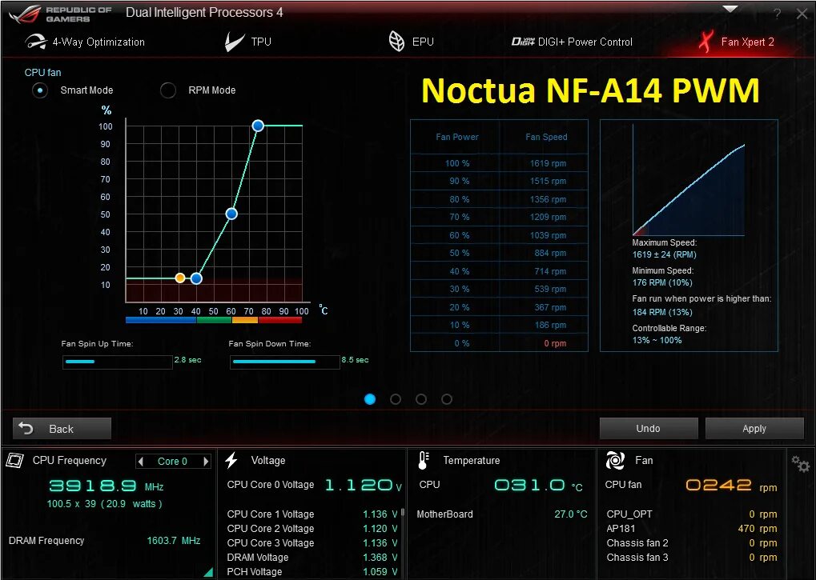Select next CPU core with right arrow
816x580 pixels.
point(206,461)
